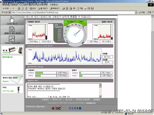
Task: Click the Back (뒤로) arrow button
Action: pos(6,8)
